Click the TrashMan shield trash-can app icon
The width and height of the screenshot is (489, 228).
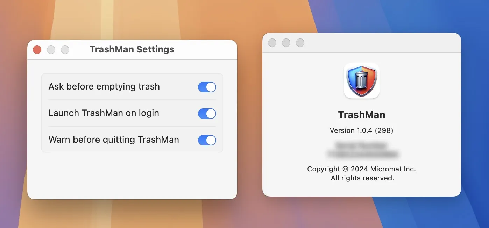coord(362,80)
